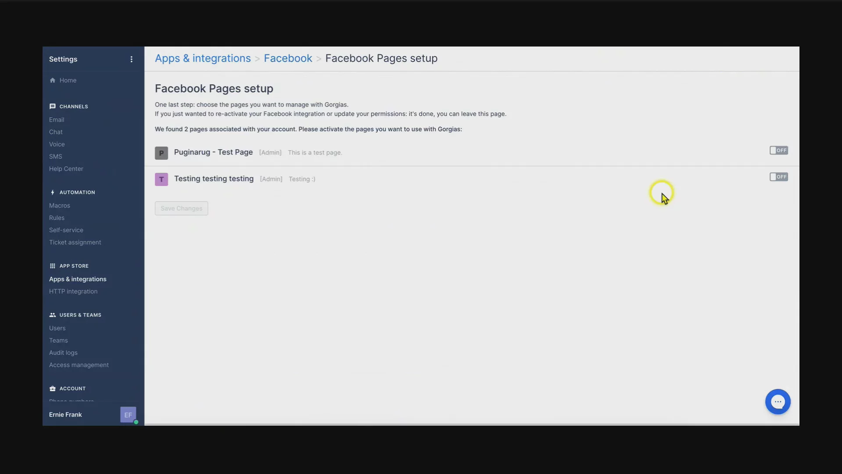This screenshot has width=842, height=474.
Task: Click the [Admin] label beside Puginarug
Action: click(x=271, y=153)
